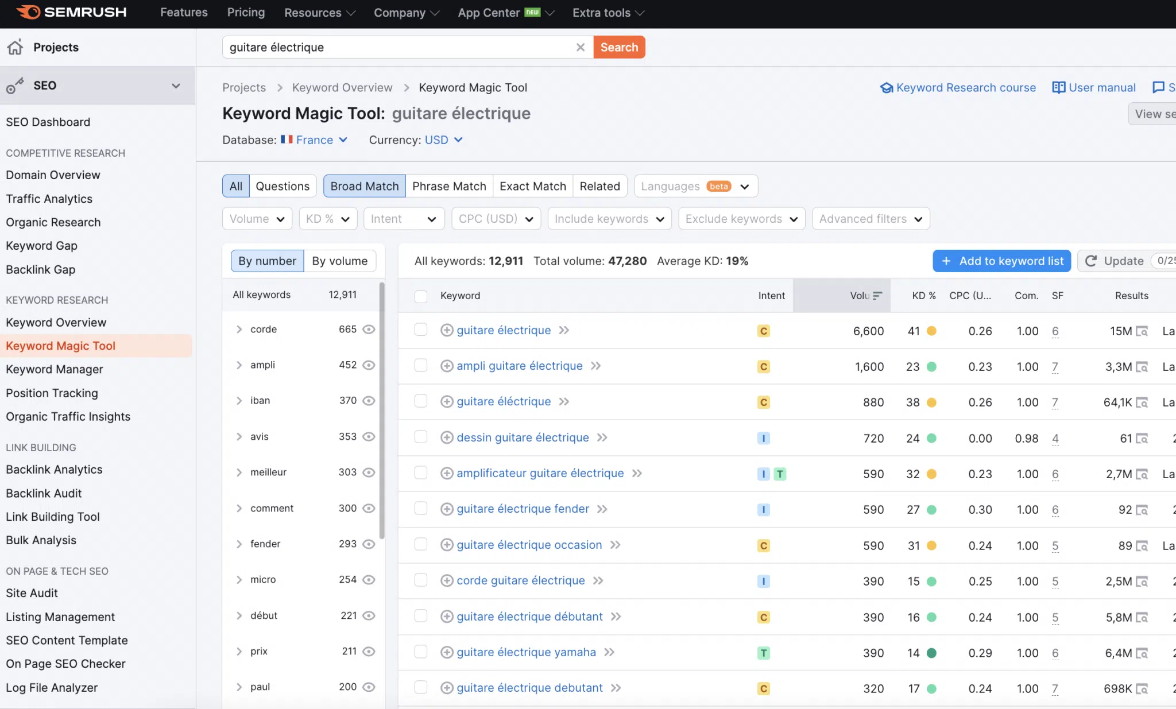Click double-arrow icon next to dessin guitare électrique
The image size is (1176, 709).
tap(602, 437)
